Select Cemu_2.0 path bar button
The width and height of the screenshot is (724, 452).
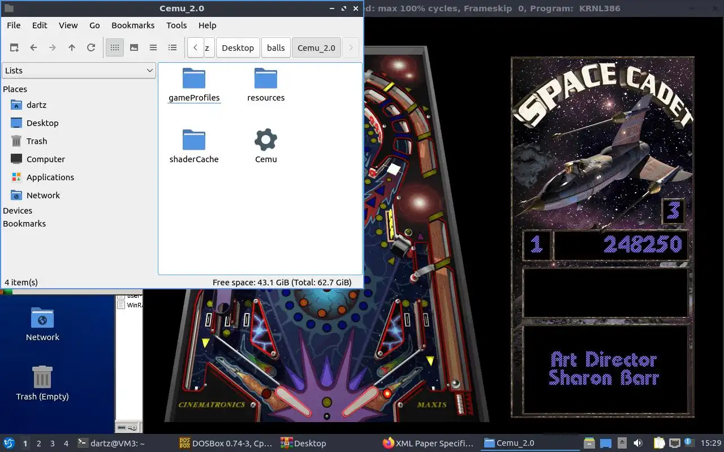click(316, 48)
